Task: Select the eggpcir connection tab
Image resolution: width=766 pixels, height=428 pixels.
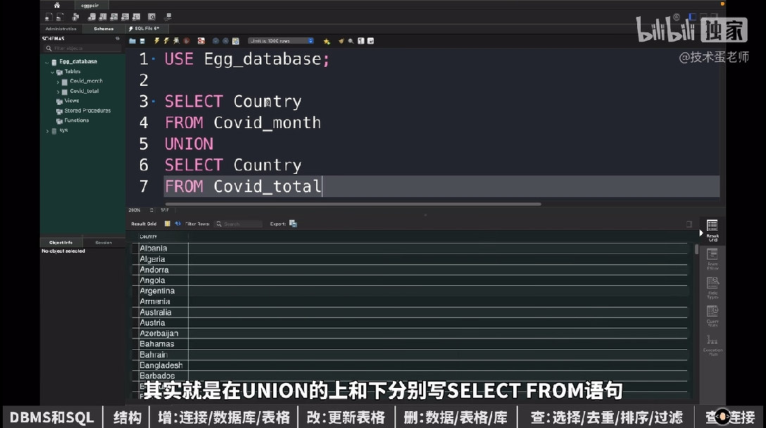Action: 90,6
